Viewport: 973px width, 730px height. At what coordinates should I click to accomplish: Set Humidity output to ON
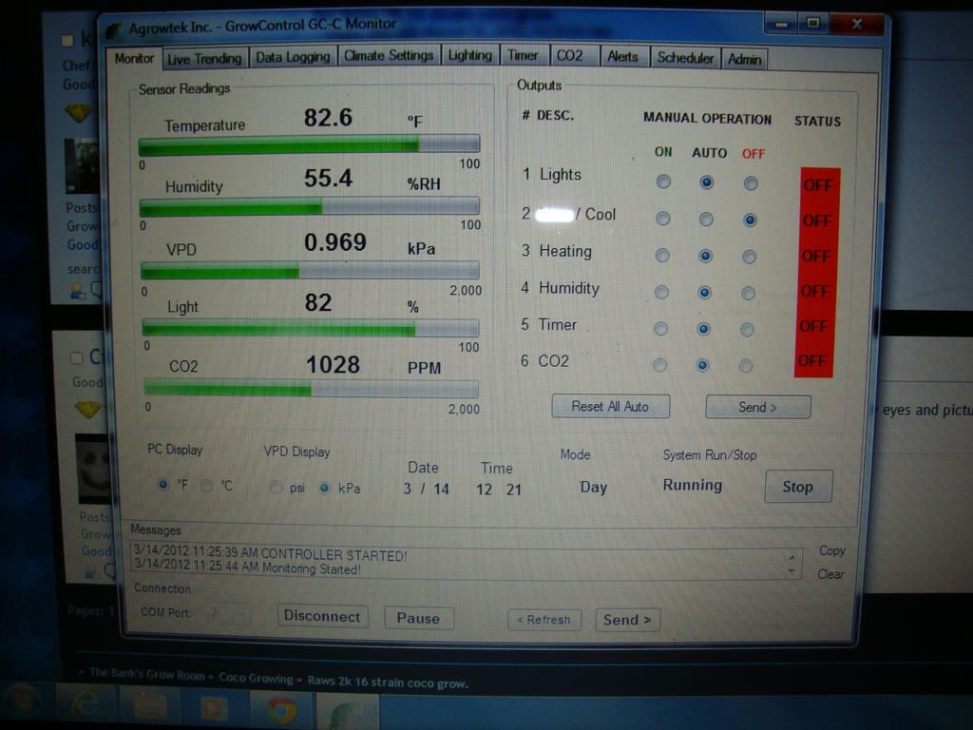(x=661, y=292)
